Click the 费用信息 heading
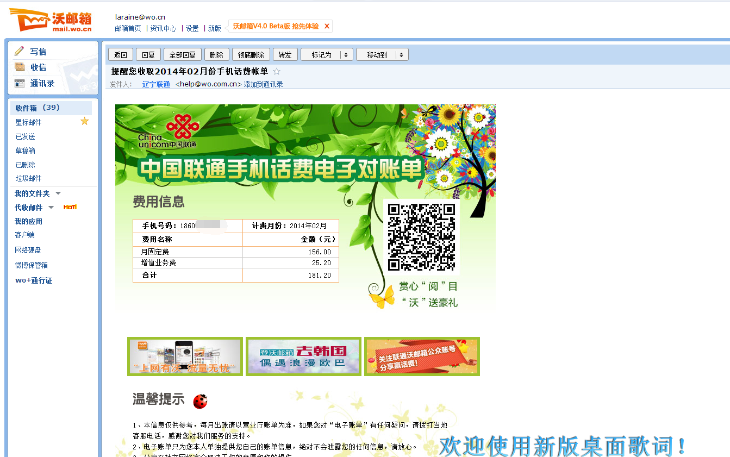 [x=159, y=202]
